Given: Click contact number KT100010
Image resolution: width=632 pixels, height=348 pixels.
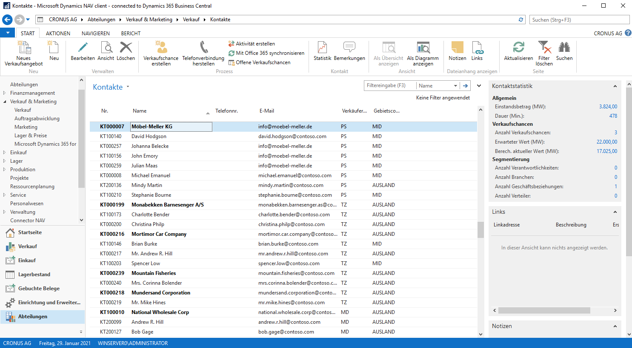Looking at the screenshot, I should coord(112,312).
